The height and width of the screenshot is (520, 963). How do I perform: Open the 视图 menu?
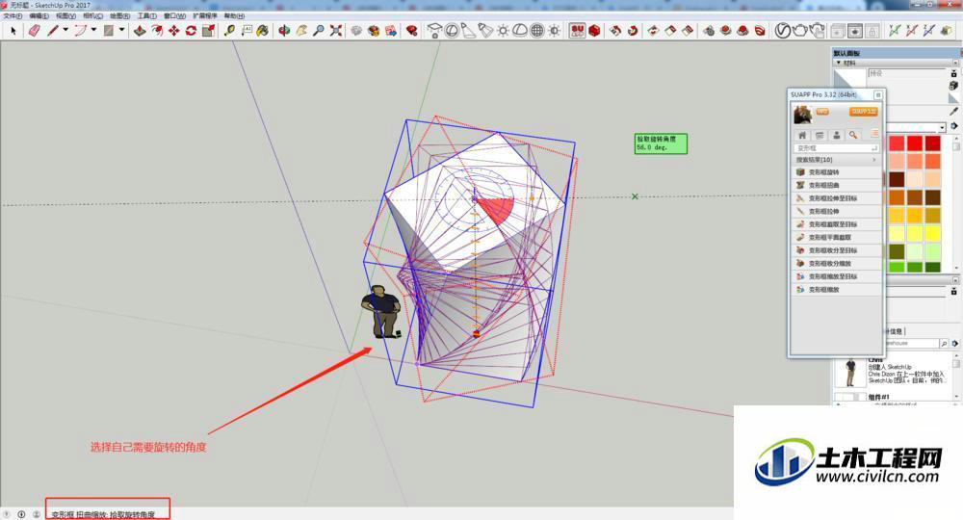[x=65, y=16]
